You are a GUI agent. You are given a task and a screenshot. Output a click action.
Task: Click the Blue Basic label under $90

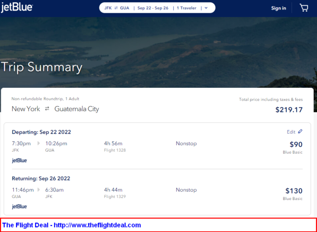(292, 152)
